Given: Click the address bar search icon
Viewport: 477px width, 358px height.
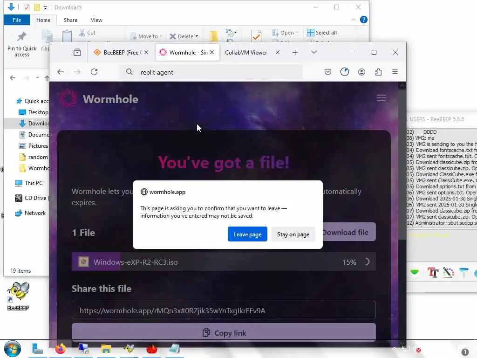Looking at the screenshot, I should tap(129, 72).
